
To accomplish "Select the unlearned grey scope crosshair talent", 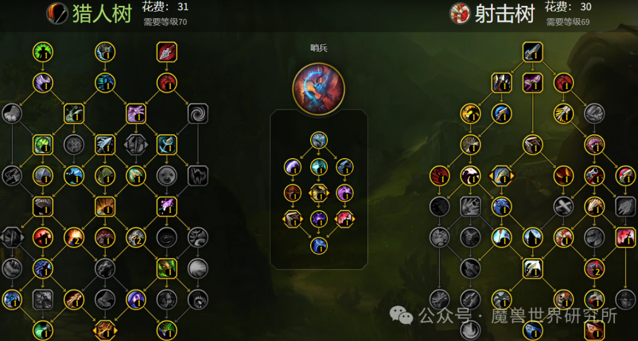I will [626, 299].
